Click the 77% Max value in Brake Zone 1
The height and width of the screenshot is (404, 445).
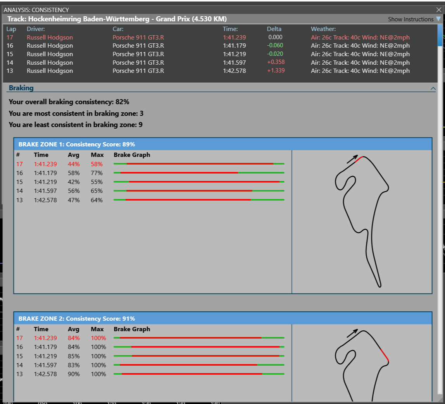pos(97,173)
